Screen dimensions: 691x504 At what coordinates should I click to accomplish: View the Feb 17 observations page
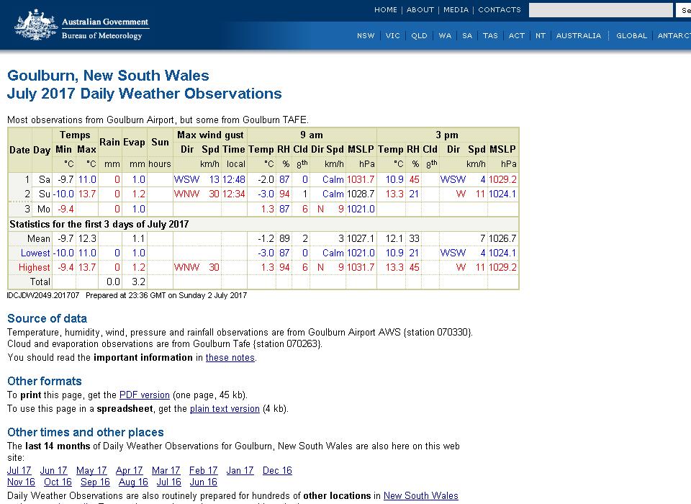tap(203, 471)
